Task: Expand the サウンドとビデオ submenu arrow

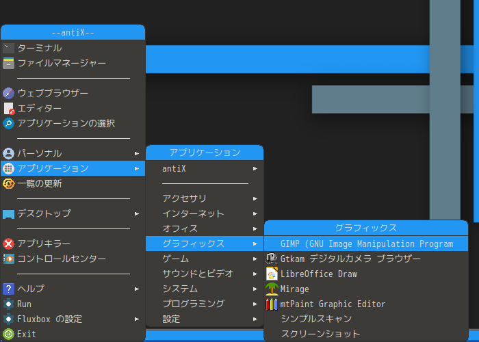Action: 255,274
